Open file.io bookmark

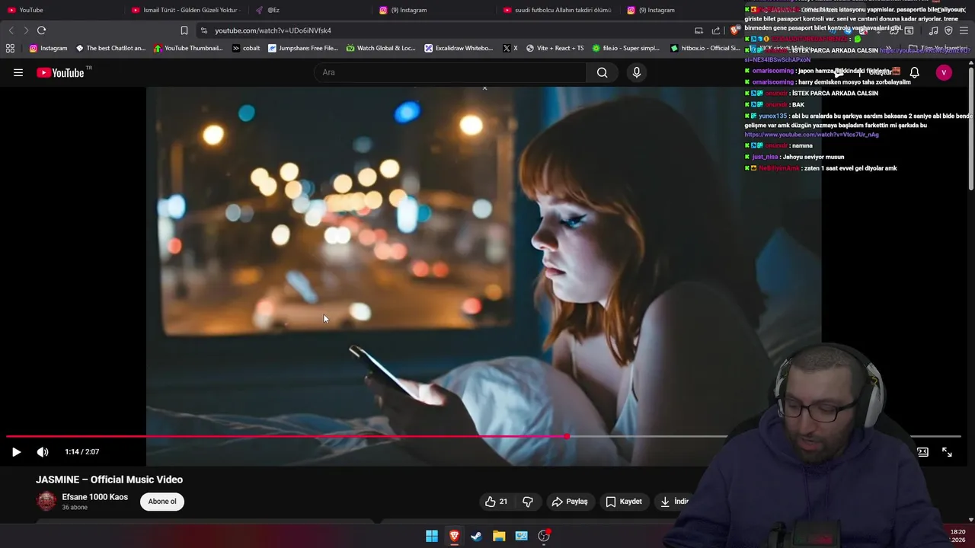(626, 48)
